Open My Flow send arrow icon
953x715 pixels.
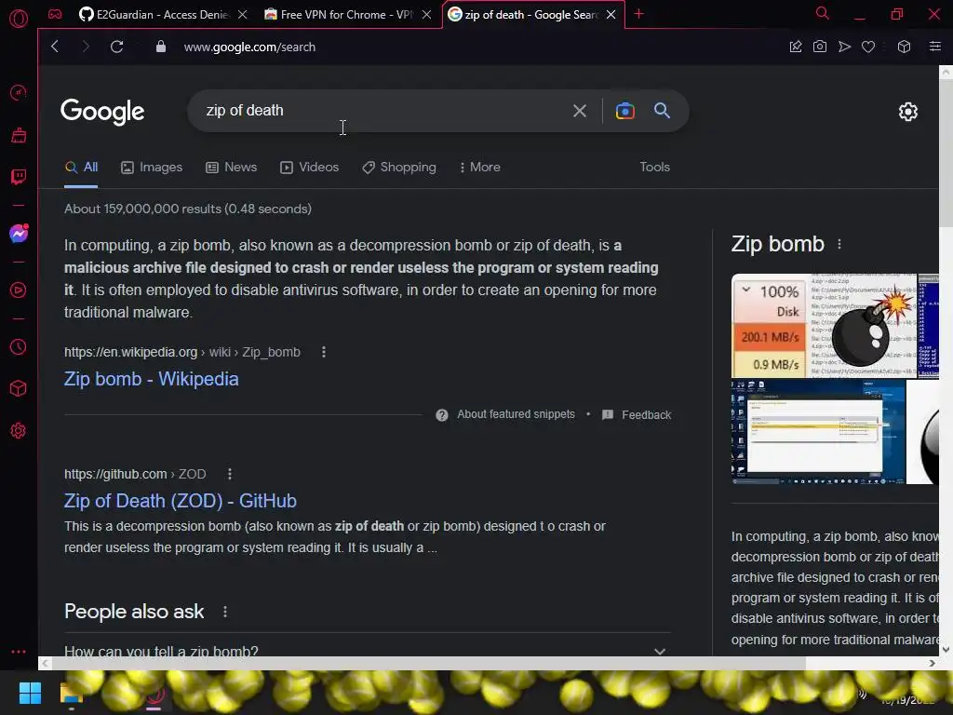click(844, 47)
